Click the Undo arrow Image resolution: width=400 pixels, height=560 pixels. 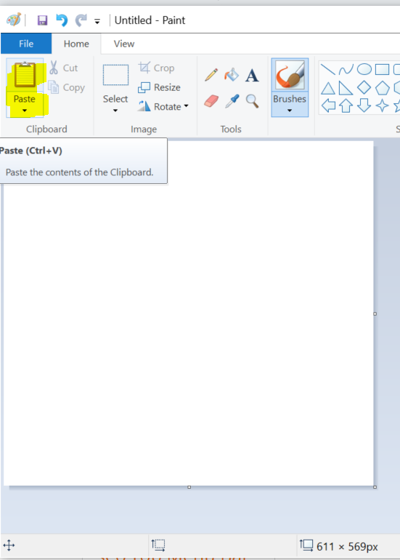[62, 20]
